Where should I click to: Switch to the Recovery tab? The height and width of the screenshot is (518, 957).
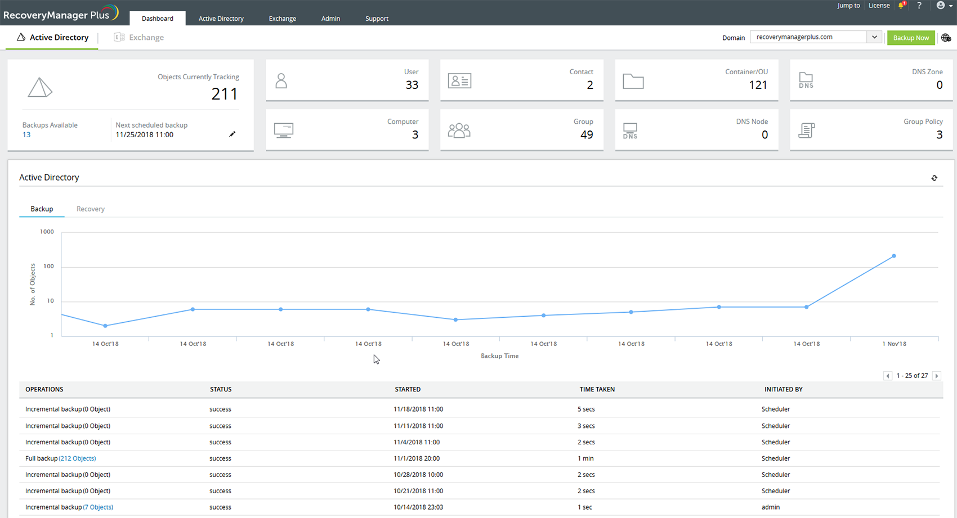[90, 209]
